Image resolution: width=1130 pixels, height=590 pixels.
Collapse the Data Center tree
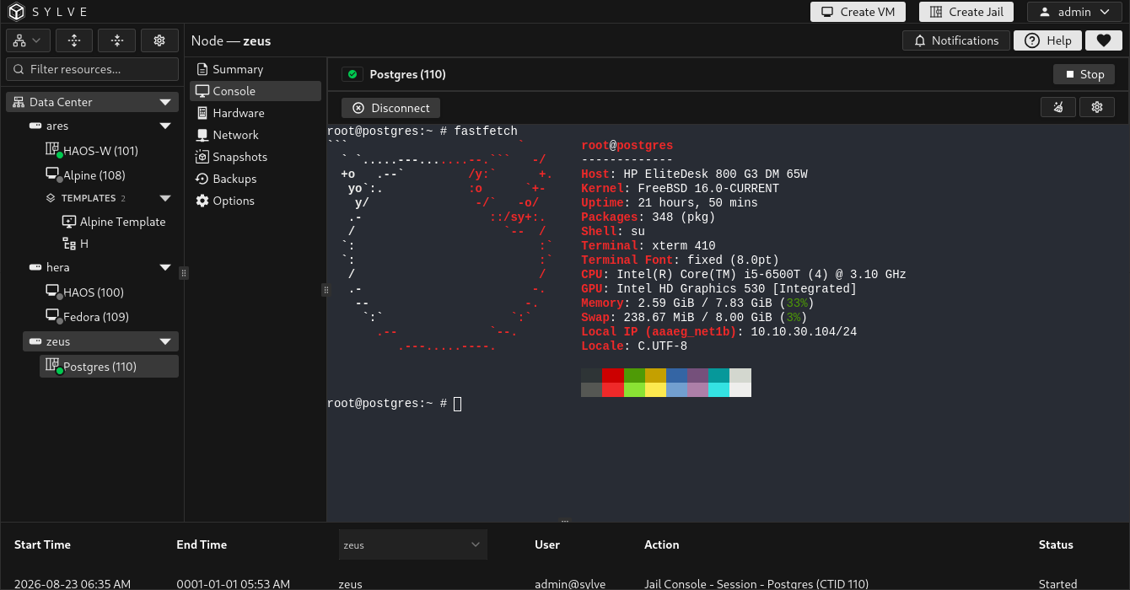165,102
